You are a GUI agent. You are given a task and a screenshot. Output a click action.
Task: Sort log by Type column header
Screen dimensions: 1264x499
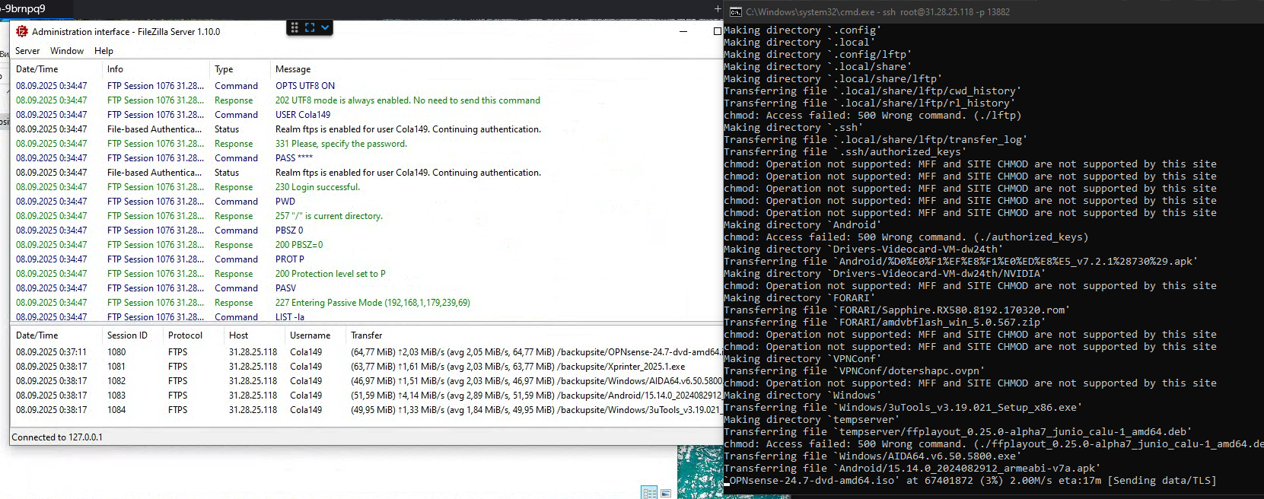pyautogui.click(x=224, y=69)
